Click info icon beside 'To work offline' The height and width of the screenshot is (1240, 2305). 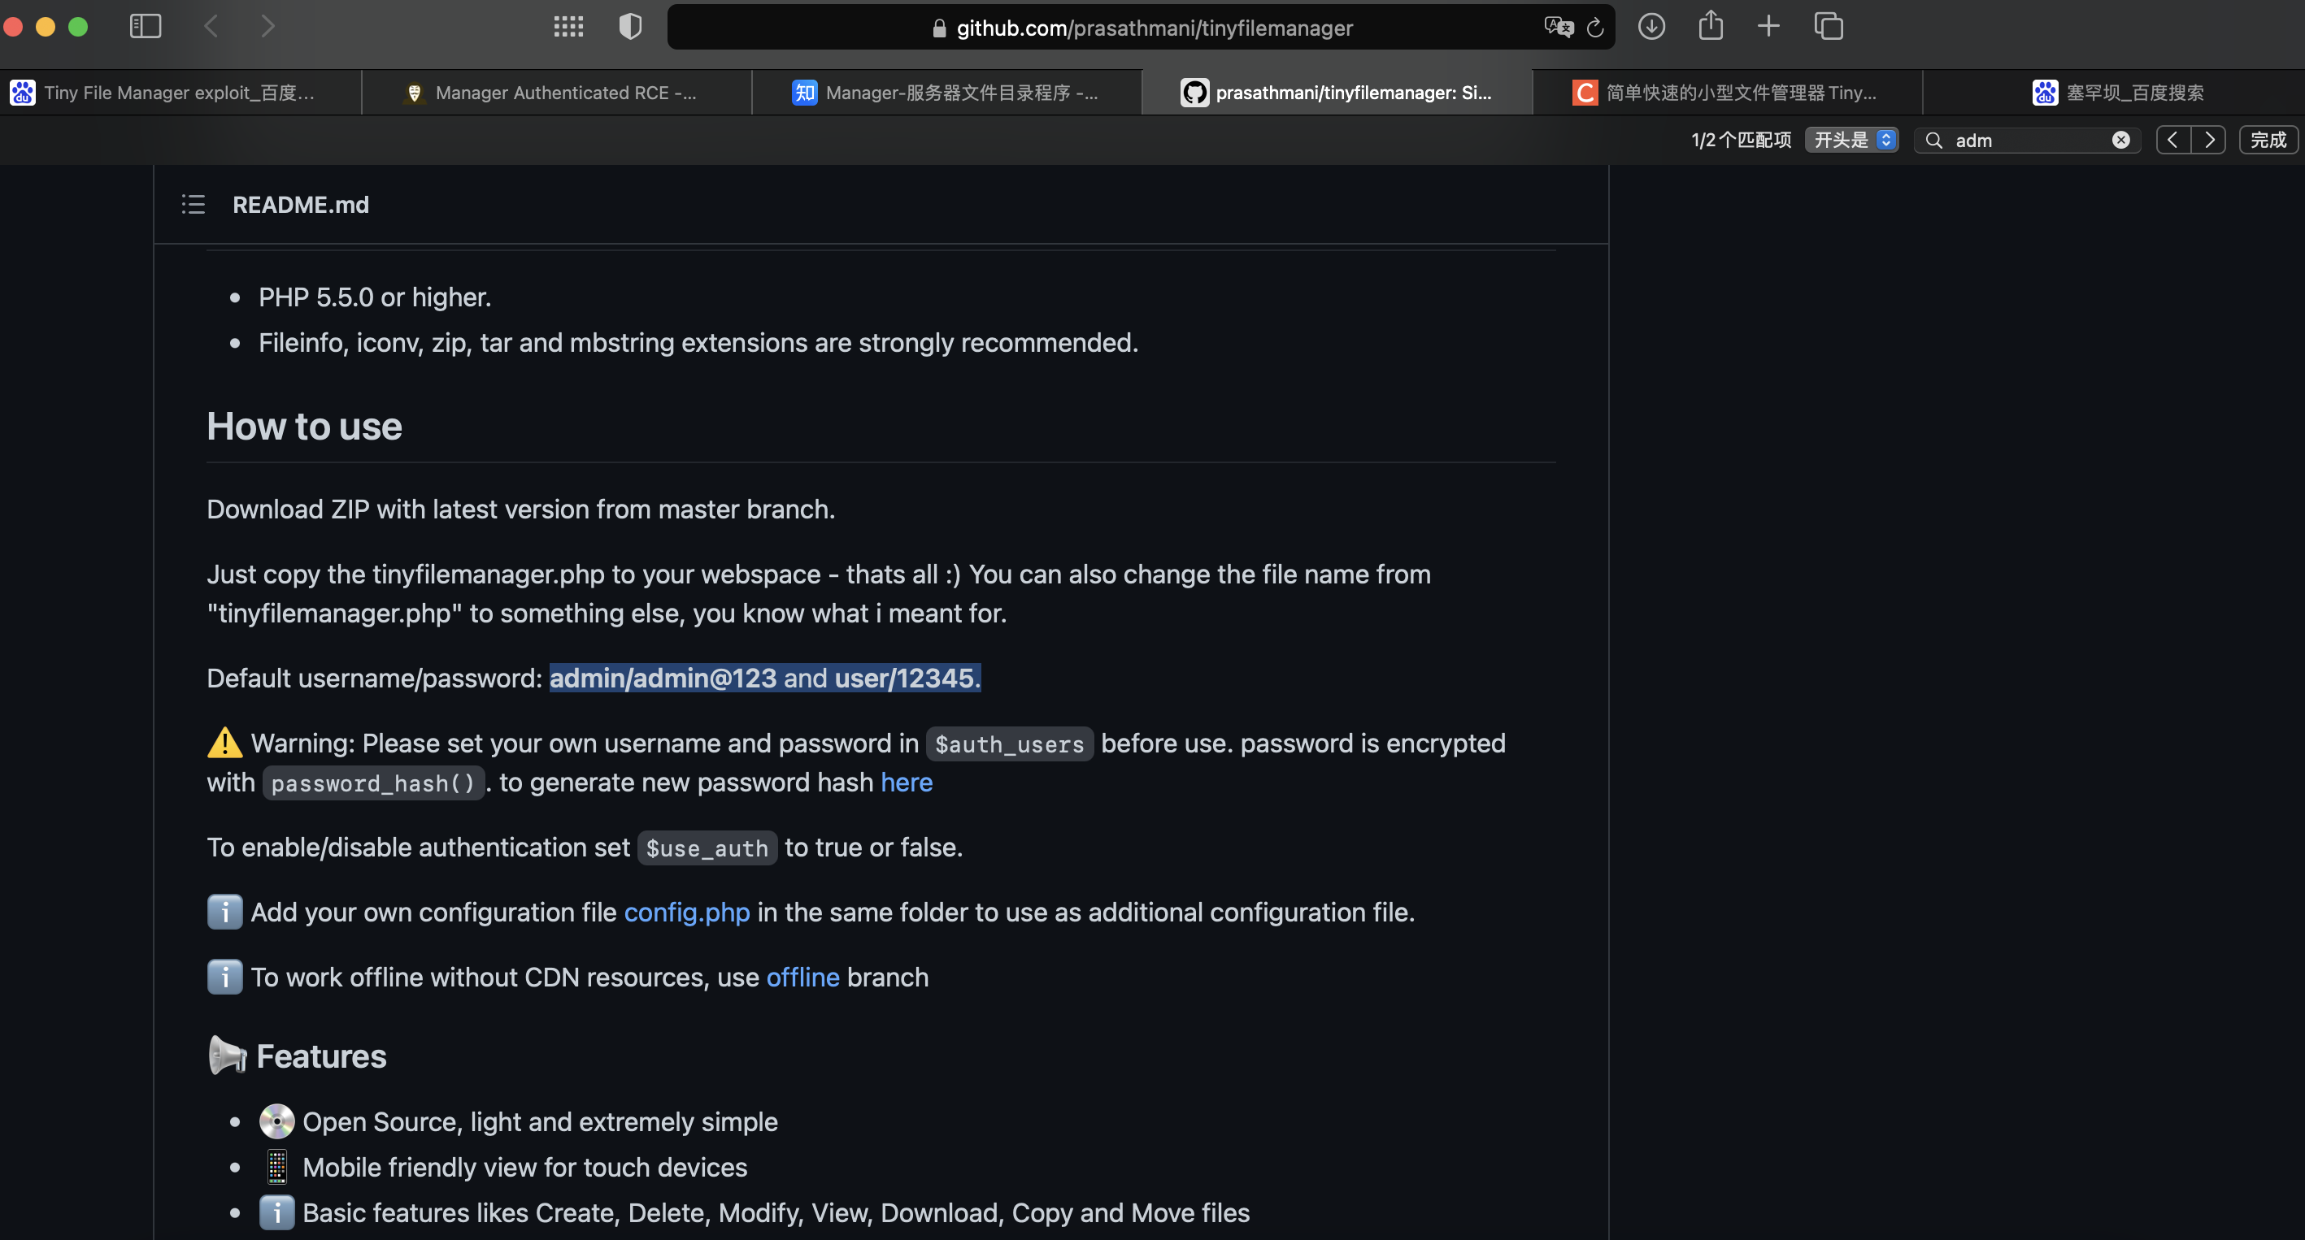224,978
